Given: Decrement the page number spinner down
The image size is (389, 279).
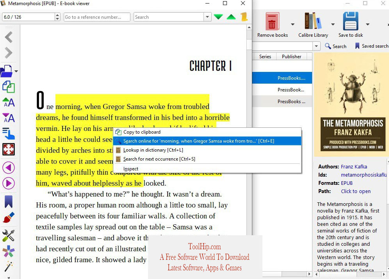Looking at the screenshot, I should coord(57,19).
